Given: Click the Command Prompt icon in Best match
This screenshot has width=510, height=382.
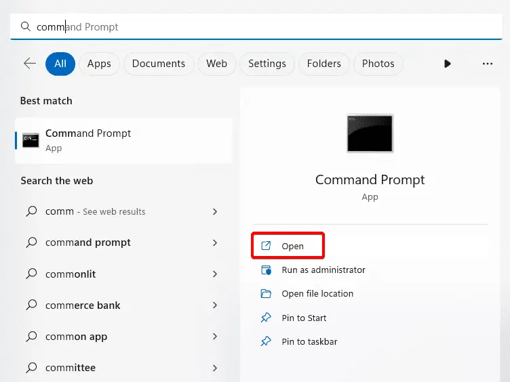Looking at the screenshot, I should [x=31, y=140].
